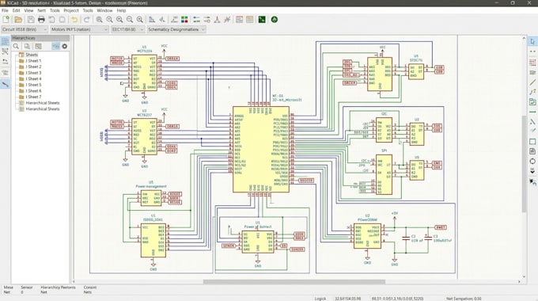Click the scroll-down arrow of the canvas scrollbar

(524, 276)
